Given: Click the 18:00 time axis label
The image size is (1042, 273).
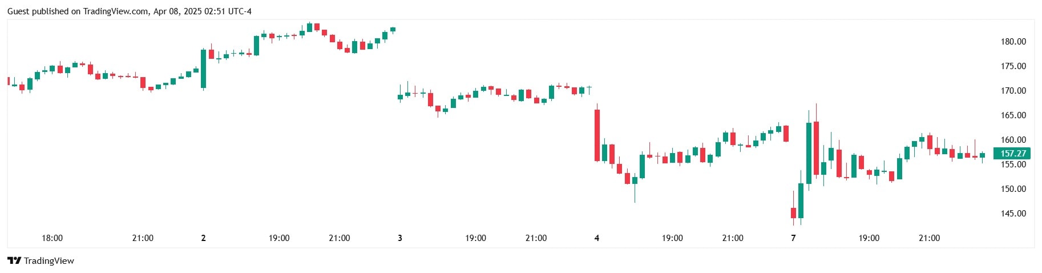Looking at the screenshot, I should click(x=52, y=238).
